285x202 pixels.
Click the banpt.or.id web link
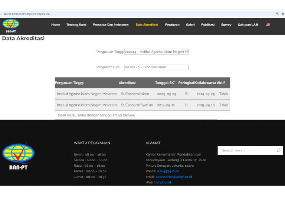click(163, 182)
